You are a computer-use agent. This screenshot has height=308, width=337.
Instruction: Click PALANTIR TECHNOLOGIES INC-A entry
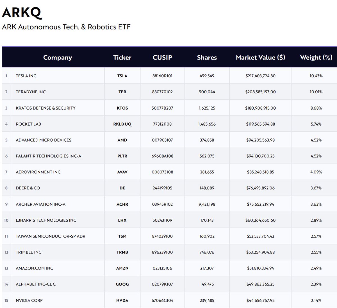tap(48, 156)
